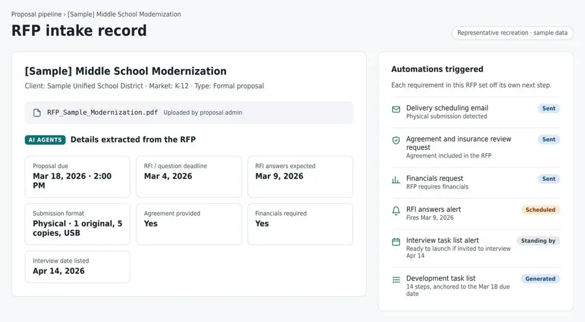This screenshot has width=585, height=322.
Task: Click the PDF document file icon
Action: click(x=37, y=113)
